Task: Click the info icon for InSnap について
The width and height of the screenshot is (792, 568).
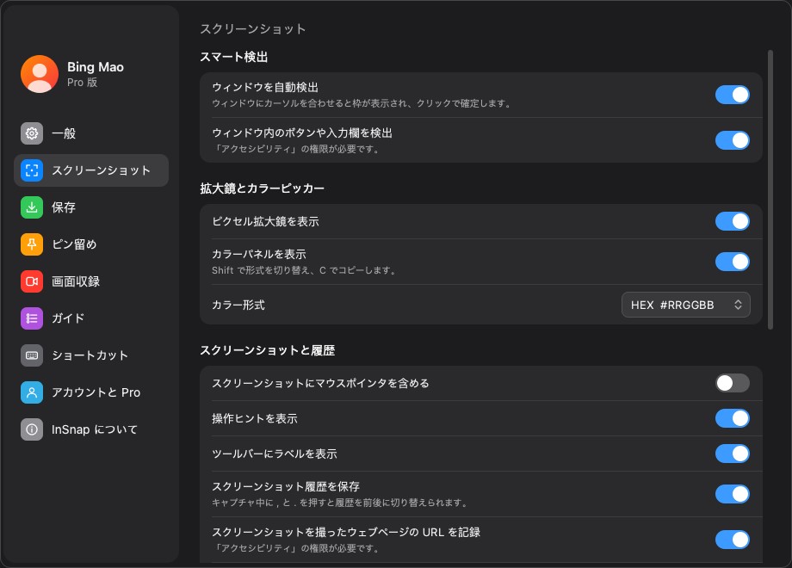Action: [32, 429]
